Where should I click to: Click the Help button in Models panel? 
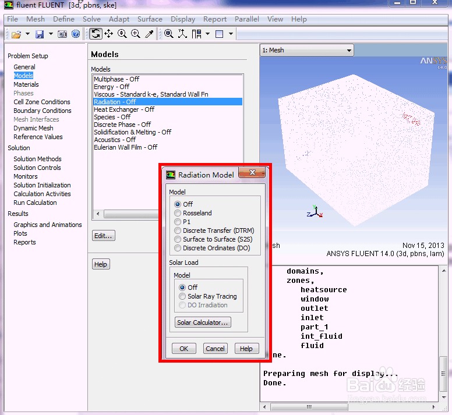pyautogui.click(x=101, y=264)
